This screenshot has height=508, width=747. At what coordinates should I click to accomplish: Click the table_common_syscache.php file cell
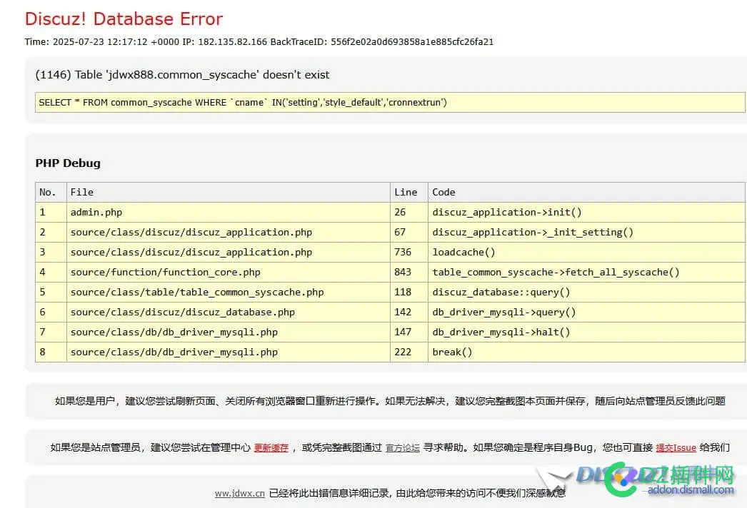[x=197, y=293]
